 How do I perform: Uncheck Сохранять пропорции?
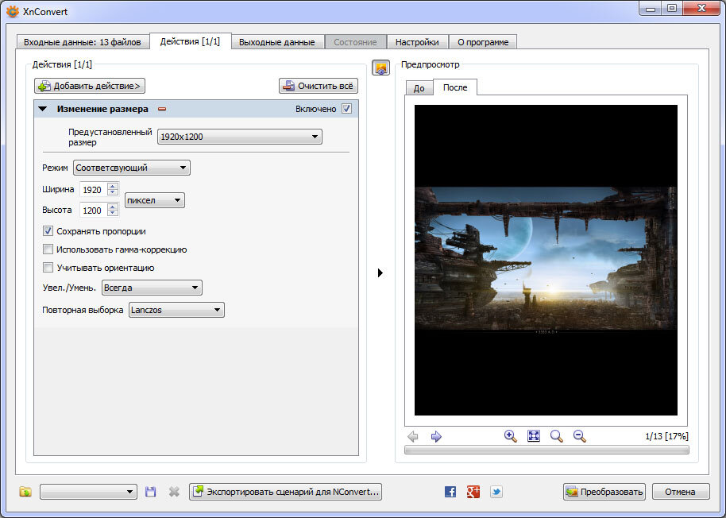point(48,231)
